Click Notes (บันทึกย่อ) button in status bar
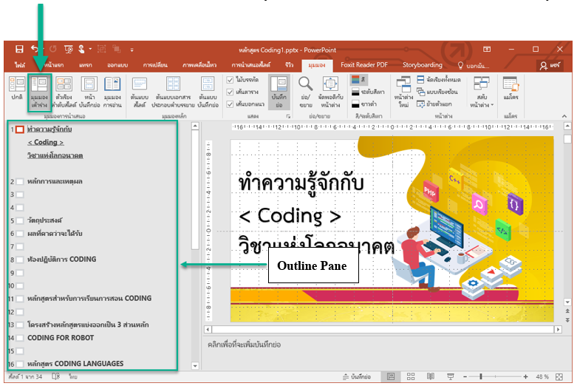Screen dimensions: 577x386 (x=356, y=376)
